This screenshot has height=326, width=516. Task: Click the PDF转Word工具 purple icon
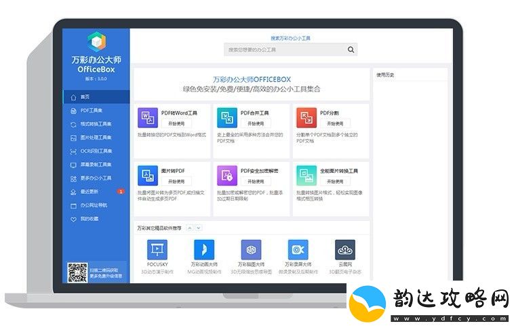coord(147,117)
